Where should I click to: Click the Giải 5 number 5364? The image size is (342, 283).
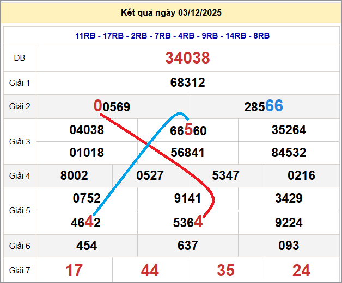(187, 222)
